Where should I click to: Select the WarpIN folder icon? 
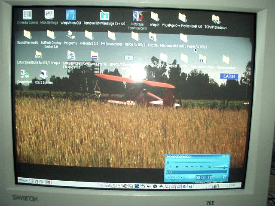coord(155,16)
